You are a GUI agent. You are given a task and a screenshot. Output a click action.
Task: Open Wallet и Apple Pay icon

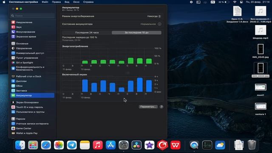pyautogui.click(x=13, y=133)
